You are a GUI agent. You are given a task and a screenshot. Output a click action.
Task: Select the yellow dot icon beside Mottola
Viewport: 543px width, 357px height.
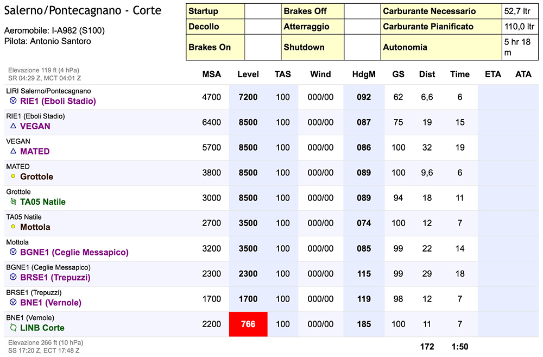pos(13,227)
